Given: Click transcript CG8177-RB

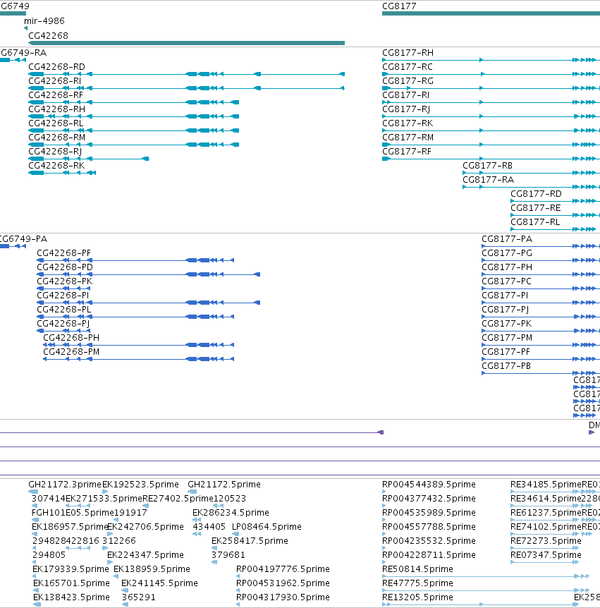Looking at the screenshot, I should tap(488, 166).
